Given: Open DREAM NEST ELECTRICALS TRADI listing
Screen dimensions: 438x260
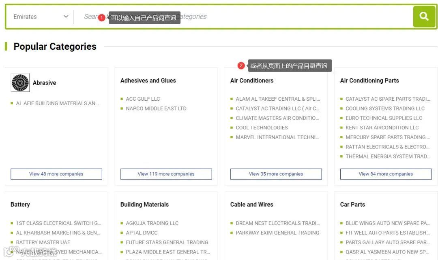Looking at the screenshot, I should coord(278,223).
